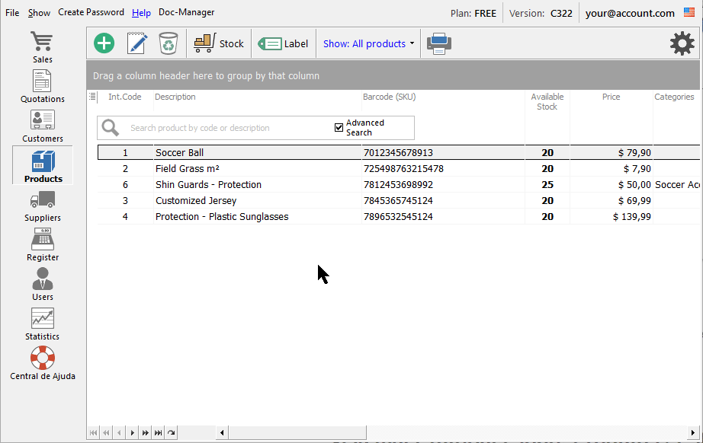Click the your@account.com account label
The image size is (703, 443).
[630, 14]
